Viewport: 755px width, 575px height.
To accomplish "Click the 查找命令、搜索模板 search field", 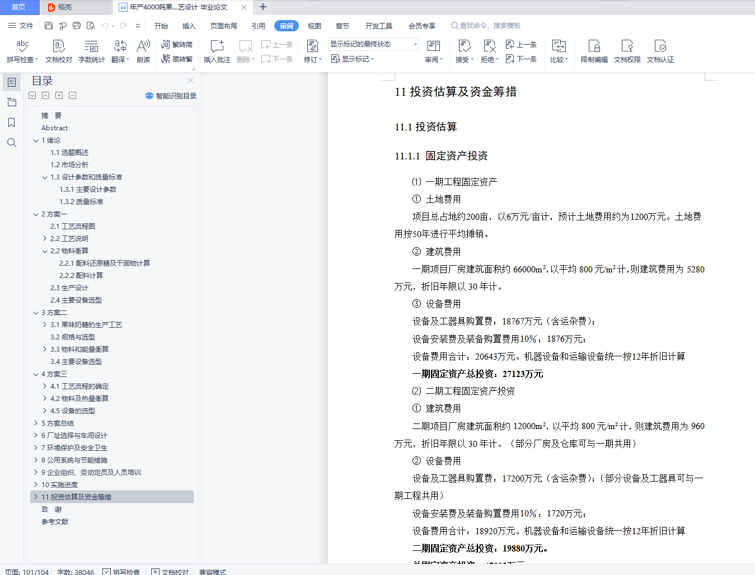I will 486,26.
